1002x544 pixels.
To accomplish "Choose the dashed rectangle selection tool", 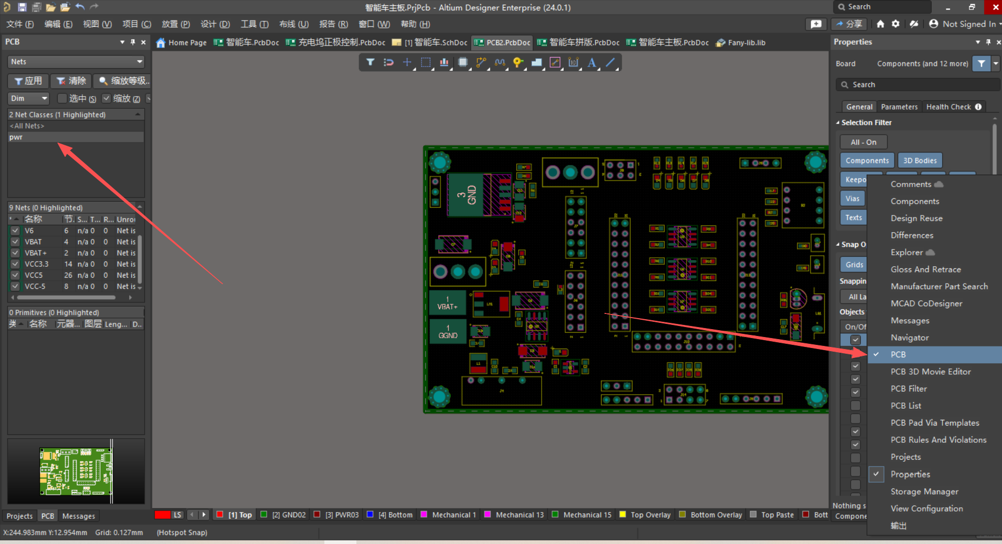I will tap(426, 62).
